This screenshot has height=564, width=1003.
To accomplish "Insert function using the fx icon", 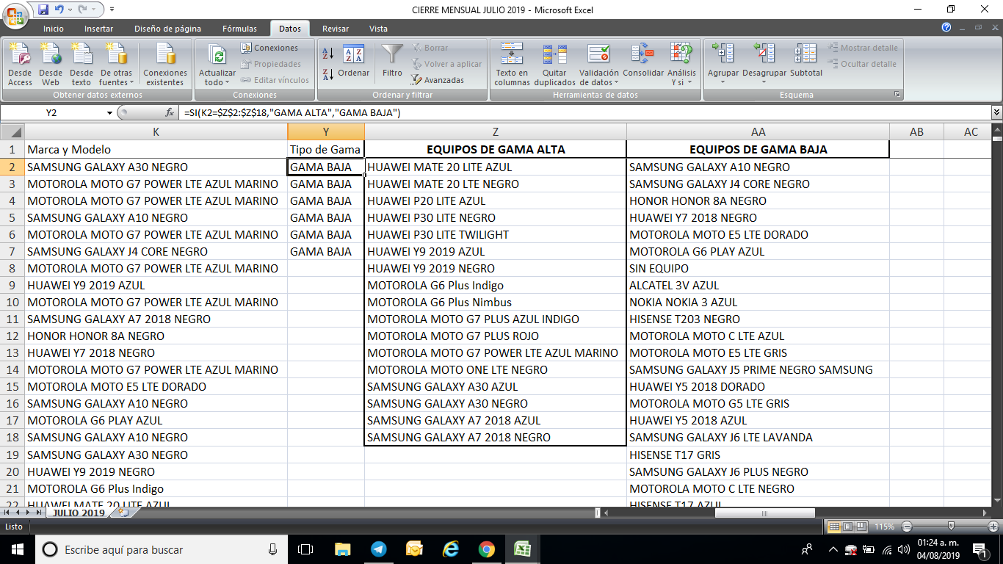I will [170, 112].
